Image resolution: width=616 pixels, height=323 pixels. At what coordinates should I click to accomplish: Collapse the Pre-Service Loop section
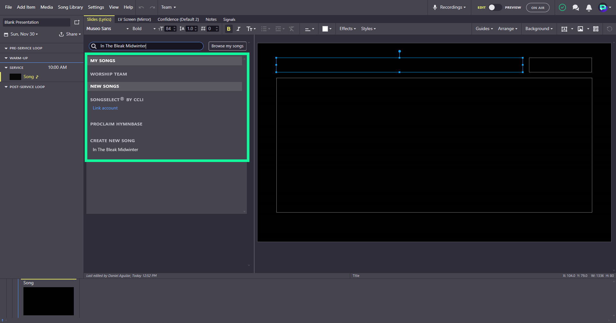click(6, 48)
